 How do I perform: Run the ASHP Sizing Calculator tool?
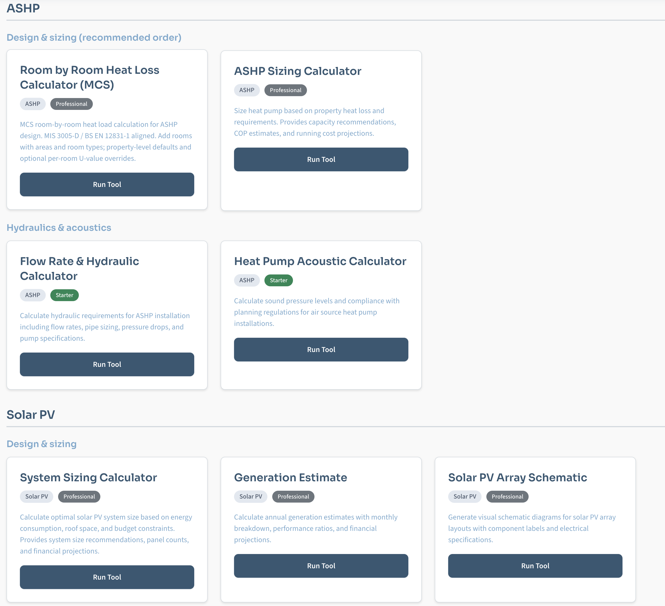coord(321,159)
